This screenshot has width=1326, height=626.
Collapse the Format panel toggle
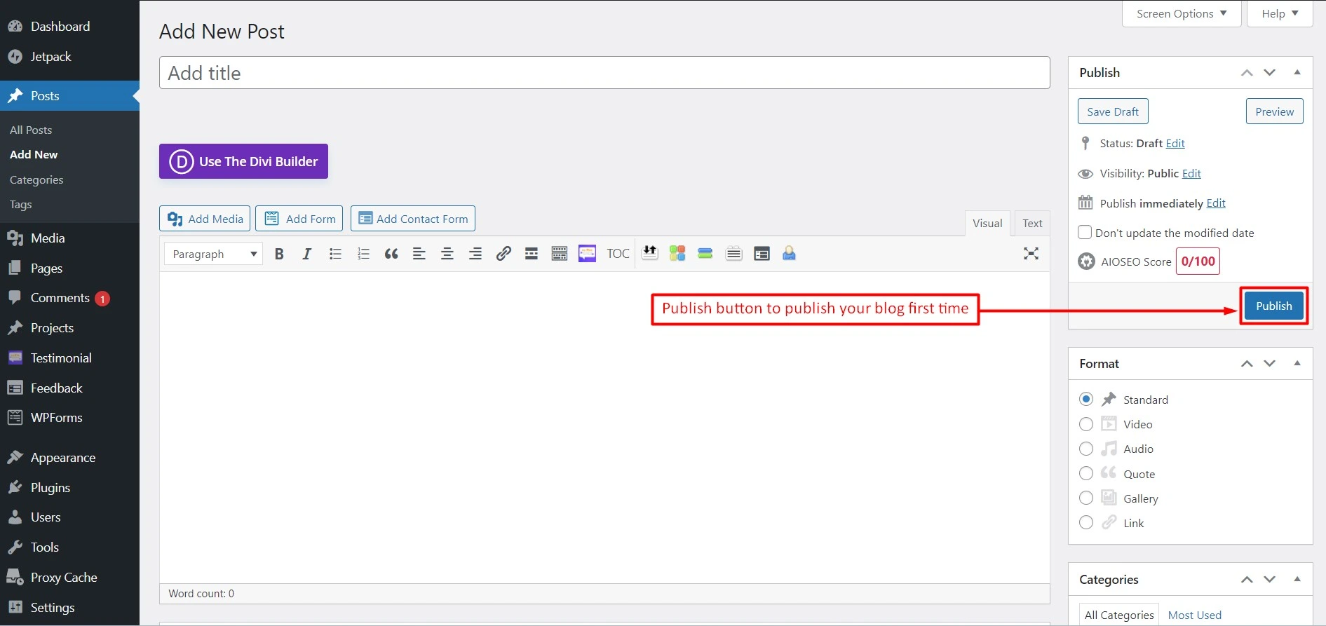(1297, 363)
